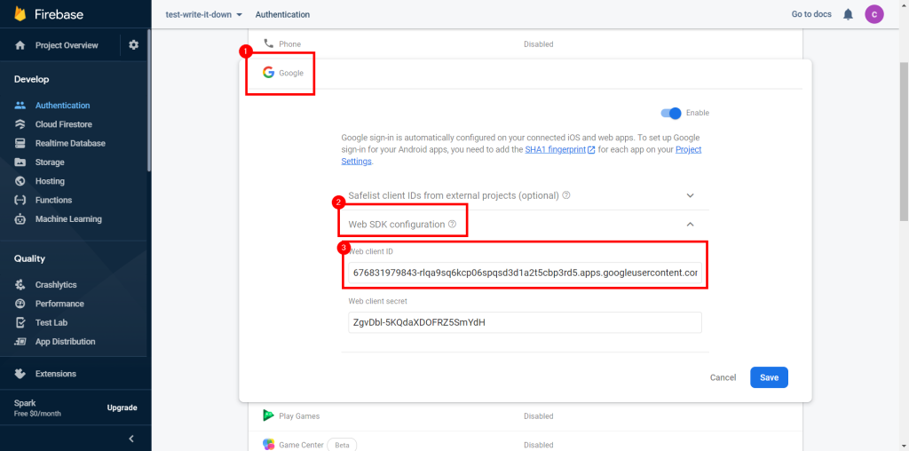Collapse the sidebar with bottom chevron

pos(131,439)
